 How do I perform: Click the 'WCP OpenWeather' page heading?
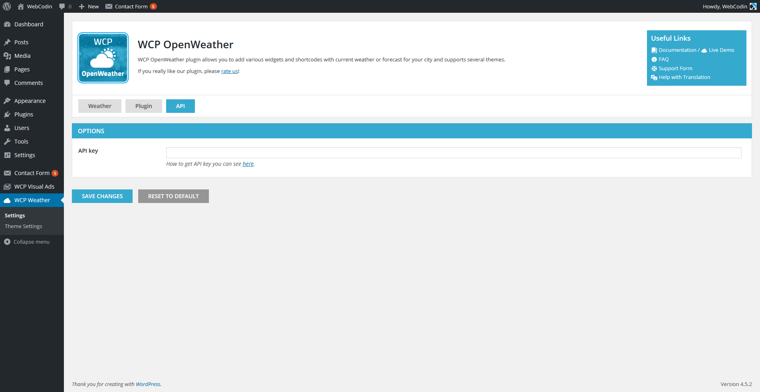[x=185, y=45]
